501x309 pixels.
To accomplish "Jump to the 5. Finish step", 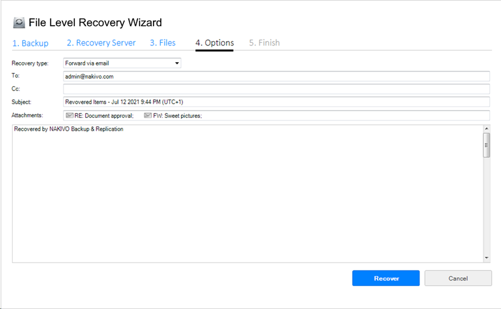I will coord(264,43).
